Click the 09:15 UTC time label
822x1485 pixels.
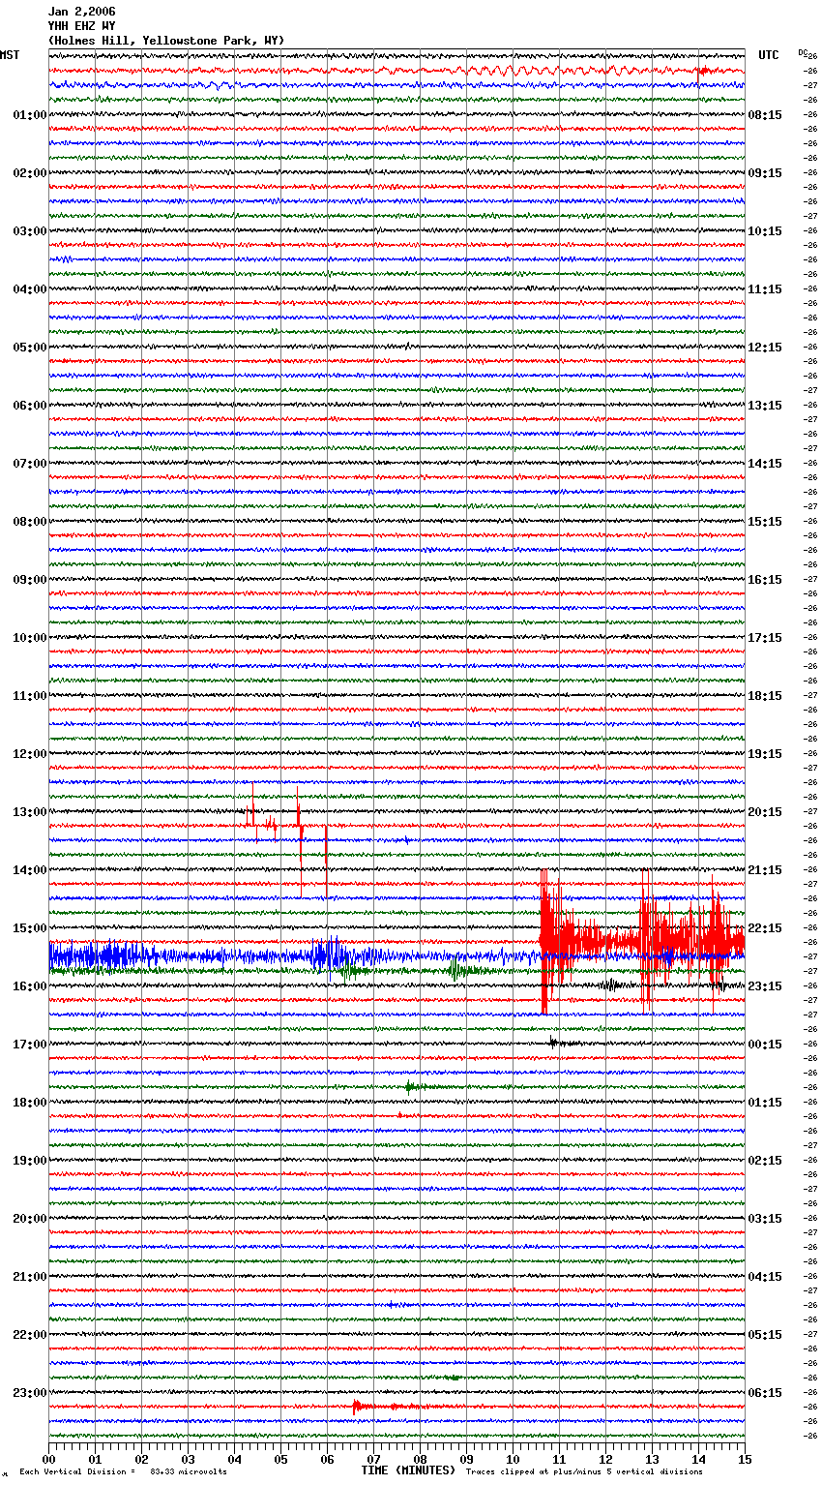coord(765,173)
